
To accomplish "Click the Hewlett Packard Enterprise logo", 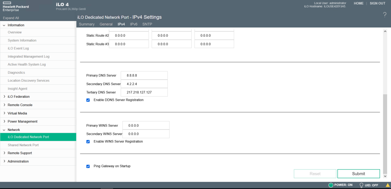I will pyautogui.click(x=16, y=7).
